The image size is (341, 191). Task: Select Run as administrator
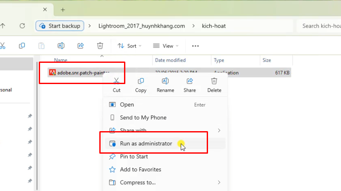click(x=165, y=143)
